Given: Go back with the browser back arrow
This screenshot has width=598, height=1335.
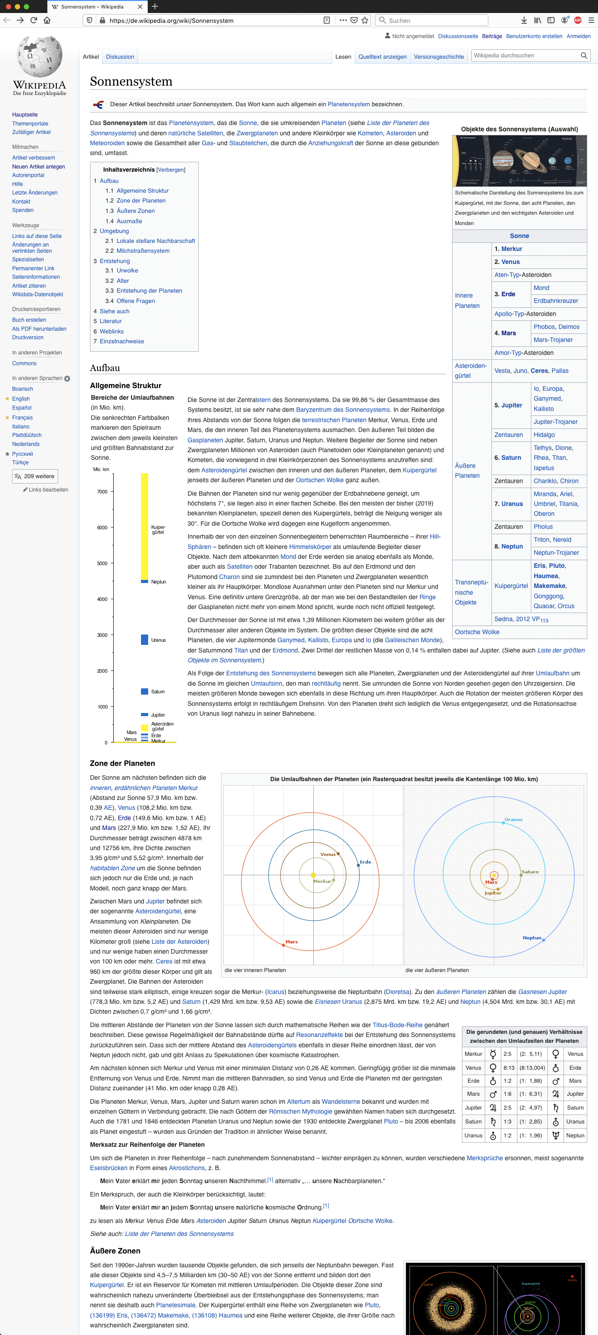Looking at the screenshot, I should click(x=7, y=20).
